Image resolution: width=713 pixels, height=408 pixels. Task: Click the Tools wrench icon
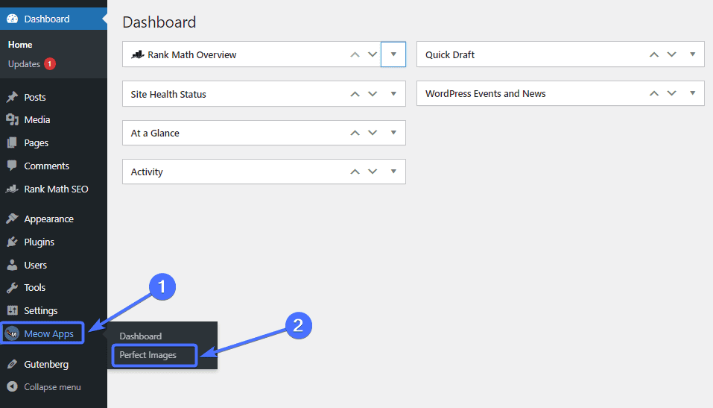12,287
